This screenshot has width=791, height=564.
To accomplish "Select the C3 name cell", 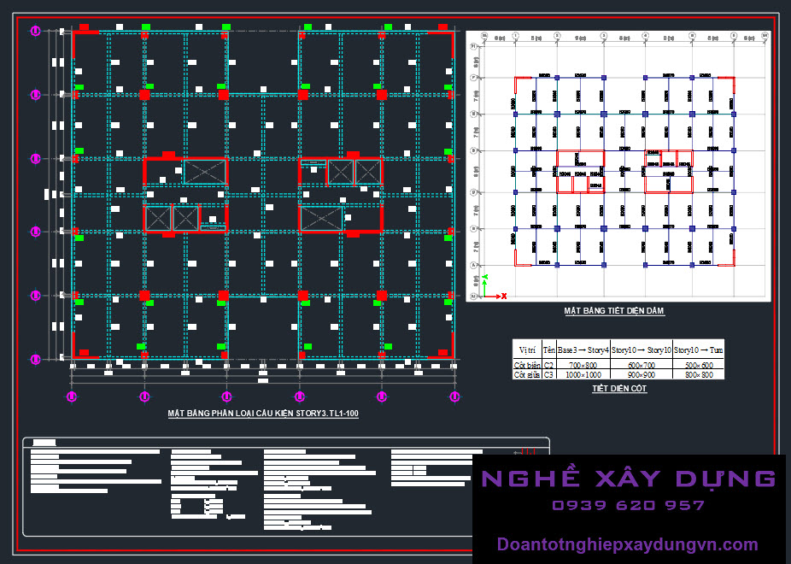I will pyautogui.click(x=548, y=374).
